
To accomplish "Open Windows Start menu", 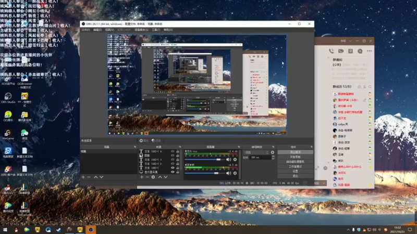I will pyautogui.click(x=5, y=229).
